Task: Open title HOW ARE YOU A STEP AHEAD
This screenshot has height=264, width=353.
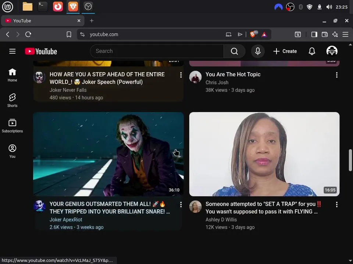Action: tap(107, 78)
